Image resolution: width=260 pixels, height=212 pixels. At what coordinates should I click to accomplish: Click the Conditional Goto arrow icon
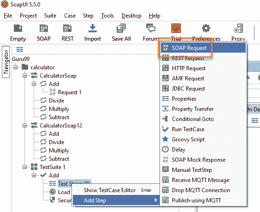click(x=165, y=119)
